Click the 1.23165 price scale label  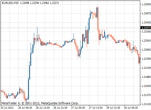pyautogui.click(x=146, y=32)
